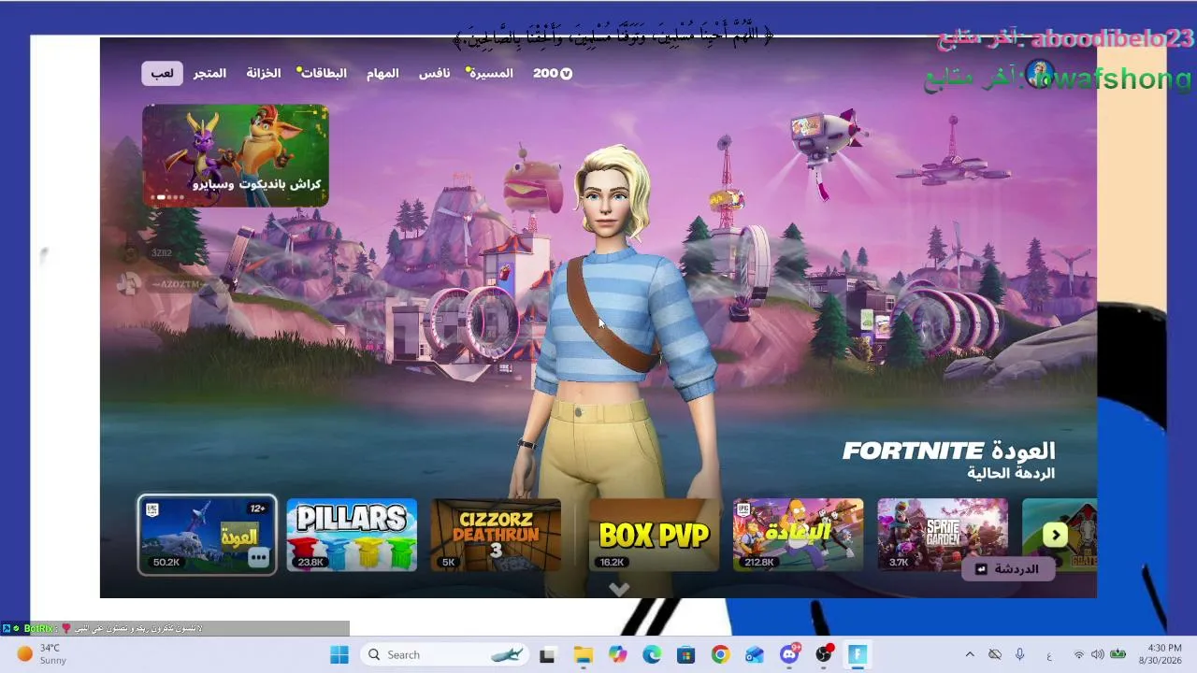Open the البطاقات (Passes) tab
This screenshot has width=1197, height=673.
tap(323, 73)
